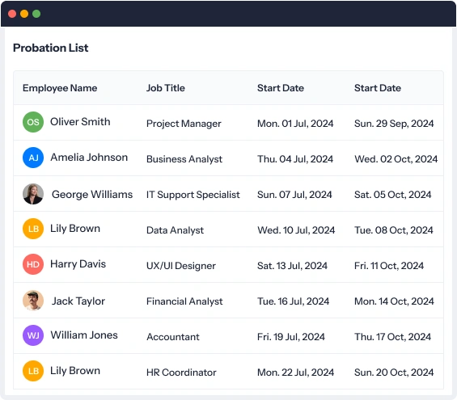This screenshot has height=400, width=457.
Task: Select the date Mon. 01 Jul, 2024
Action: 295,124
